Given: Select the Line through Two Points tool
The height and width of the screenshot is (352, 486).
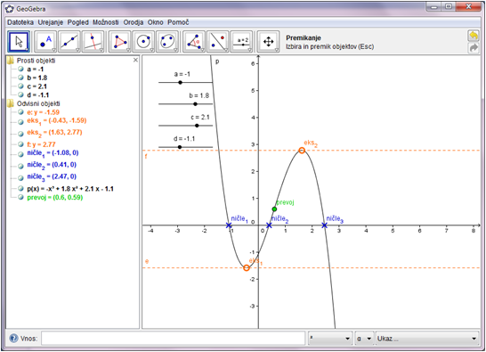Looking at the screenshot, I should tap(69, 42).
